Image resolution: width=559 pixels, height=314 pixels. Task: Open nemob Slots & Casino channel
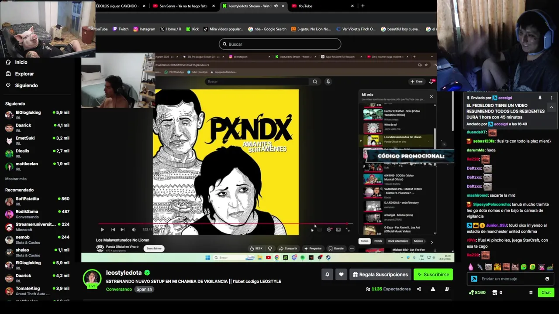[38, 239]
